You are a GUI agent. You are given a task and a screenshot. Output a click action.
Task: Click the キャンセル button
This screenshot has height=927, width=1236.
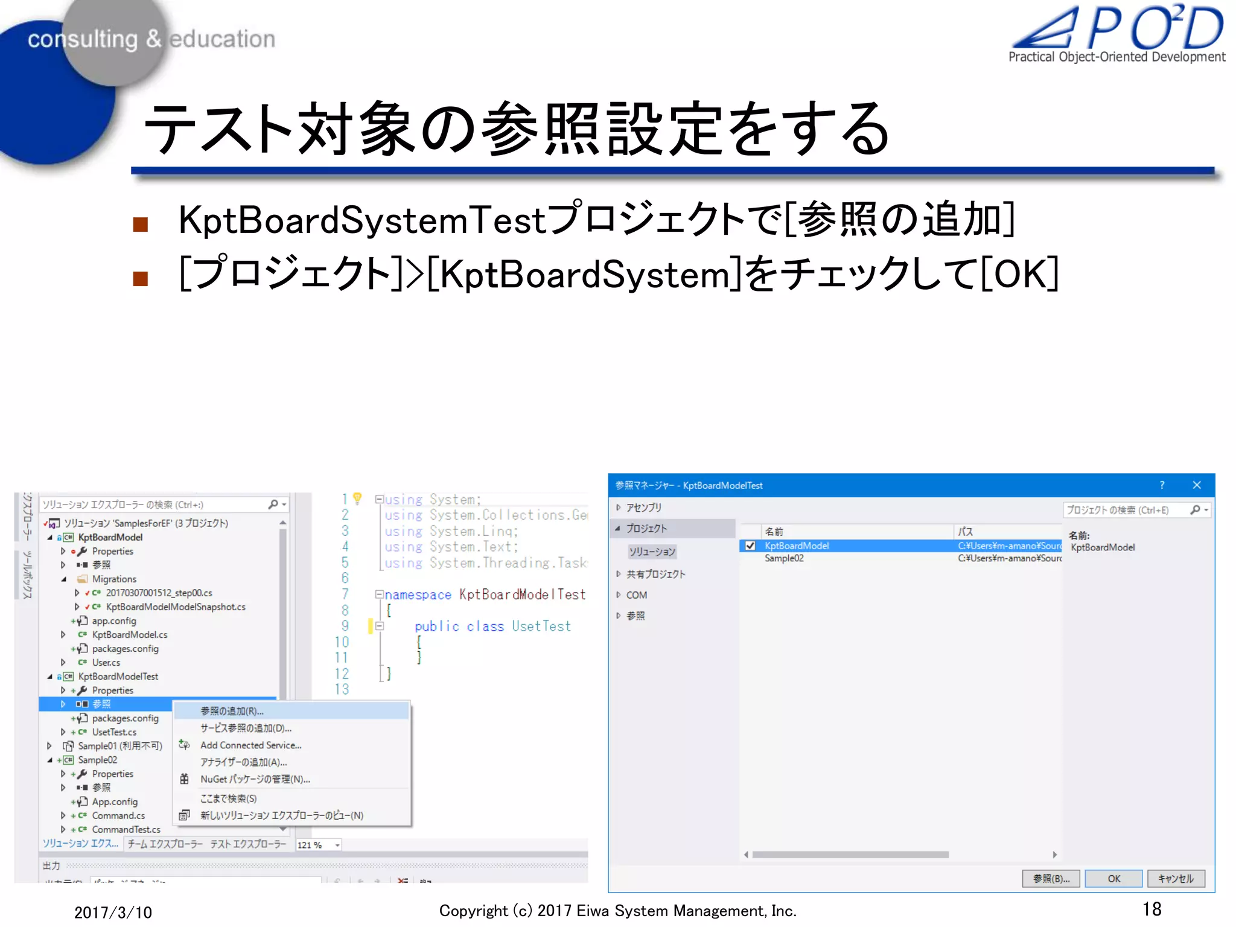tap(1176, 879)
